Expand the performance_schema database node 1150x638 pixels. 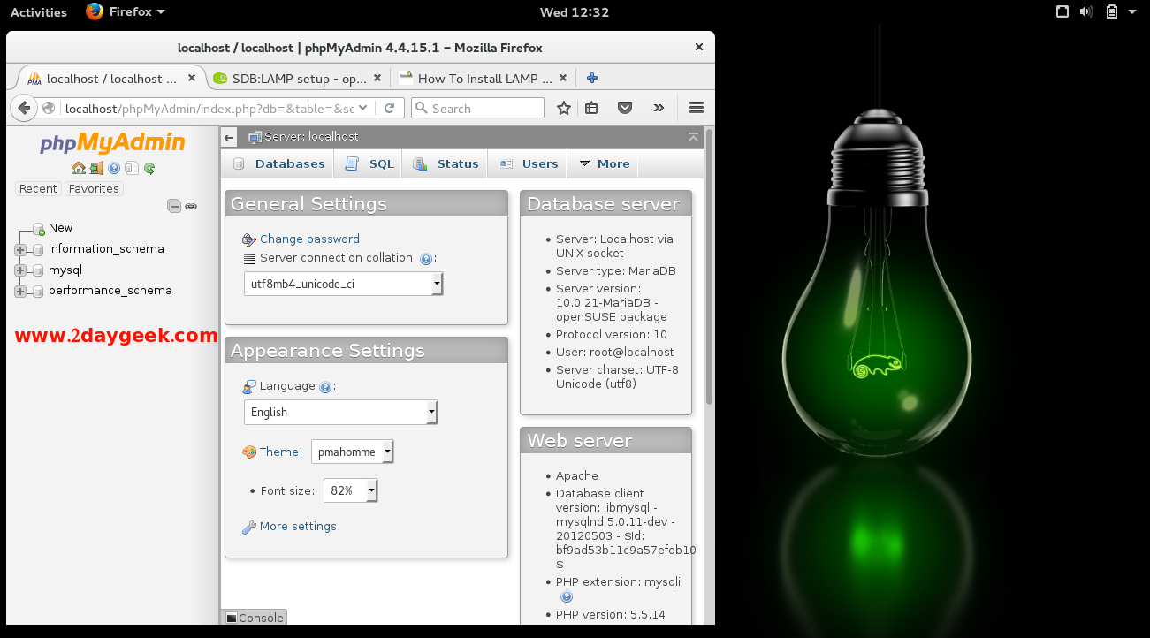coord(20,292)
